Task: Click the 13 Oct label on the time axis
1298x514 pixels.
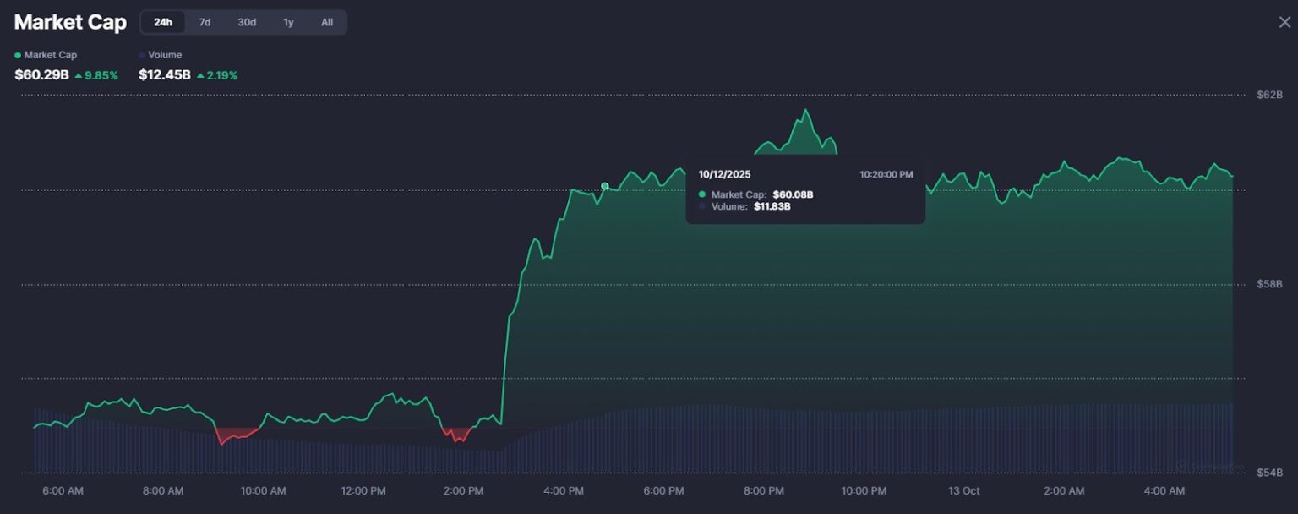Action: [963, 490]
